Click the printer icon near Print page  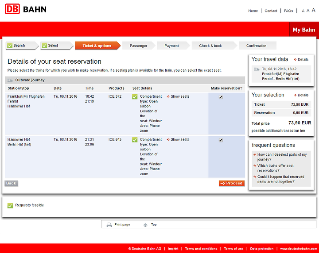click(x=109, y=225)
